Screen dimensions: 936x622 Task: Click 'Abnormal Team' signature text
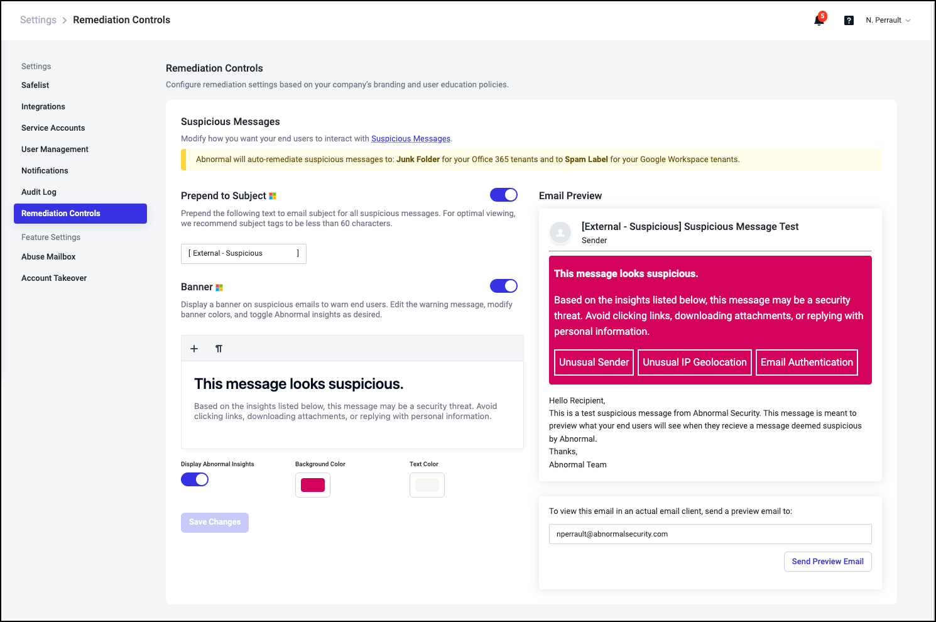coord(578,465)
